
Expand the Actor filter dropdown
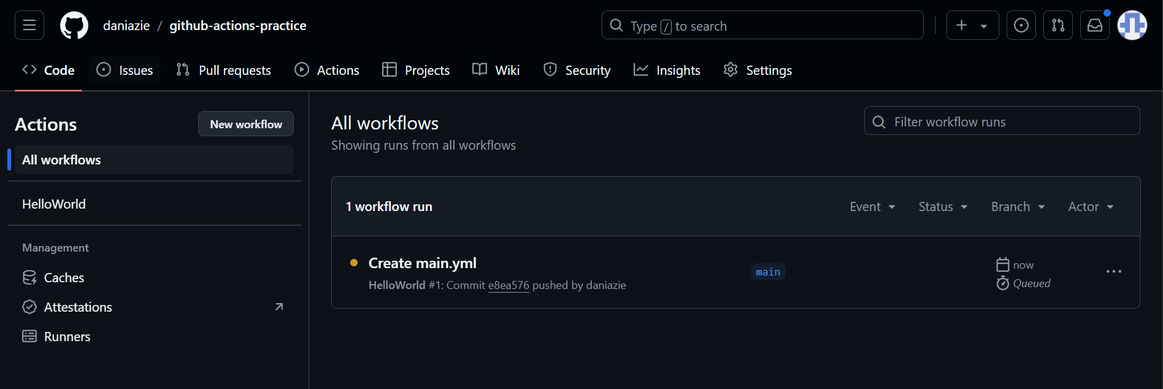[x=1091, y=207]
